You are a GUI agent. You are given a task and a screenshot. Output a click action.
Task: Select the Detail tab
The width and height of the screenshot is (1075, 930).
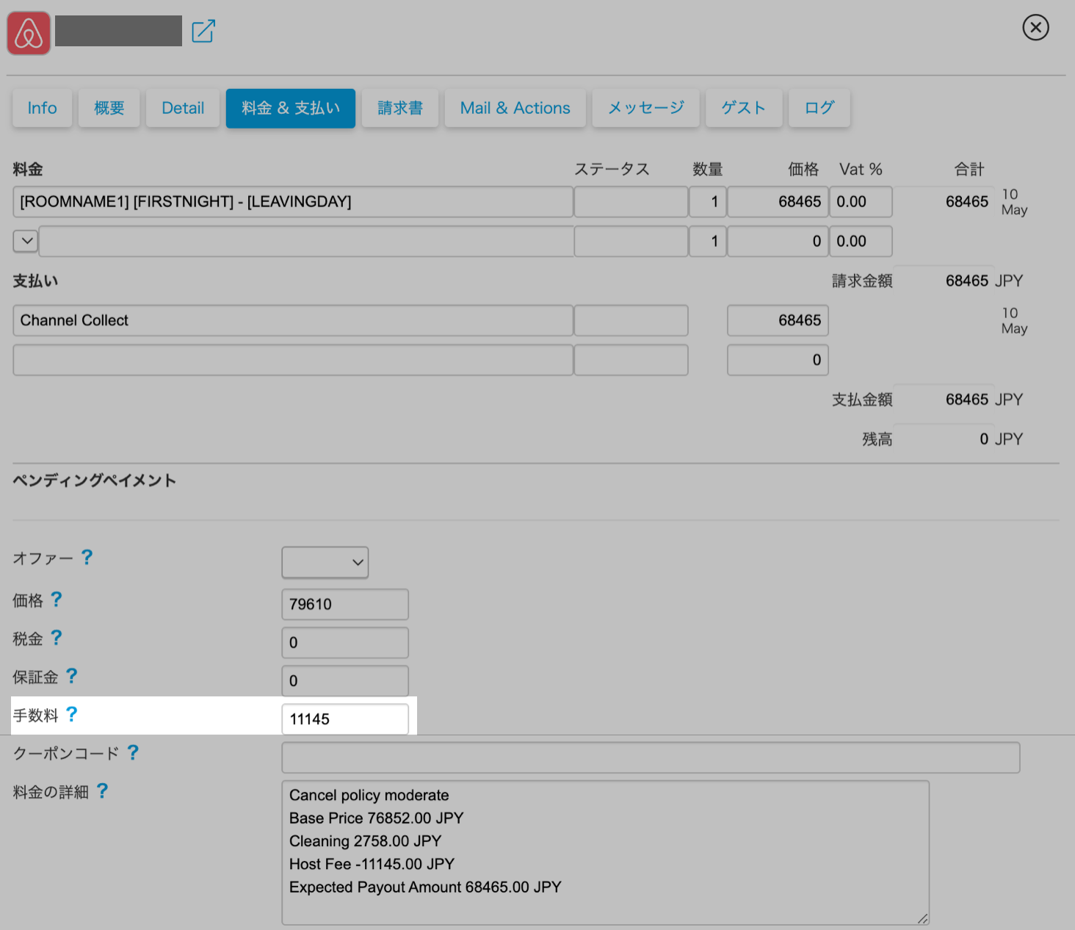click(183, 108)
